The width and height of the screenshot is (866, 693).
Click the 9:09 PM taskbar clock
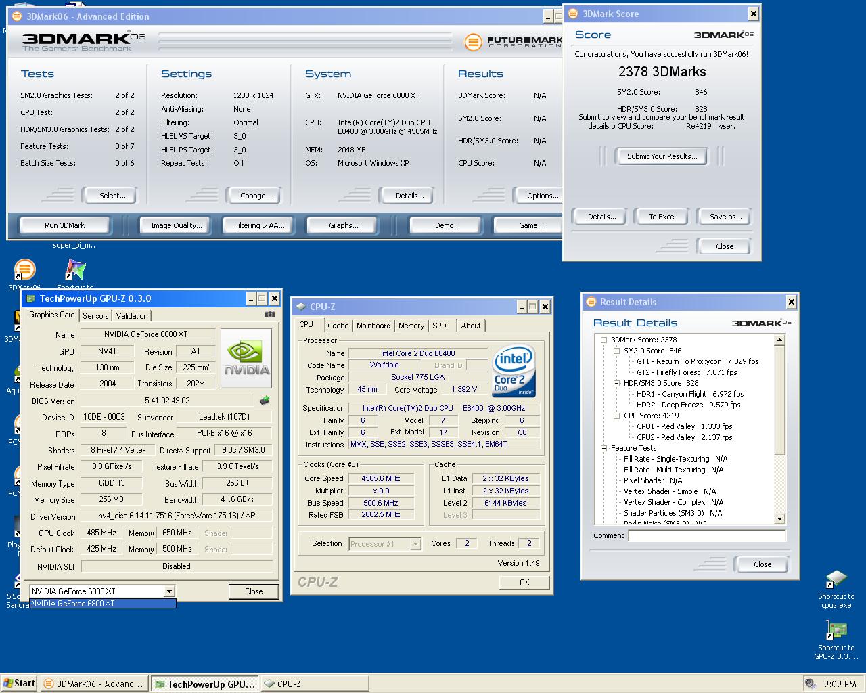coord(840,684)
